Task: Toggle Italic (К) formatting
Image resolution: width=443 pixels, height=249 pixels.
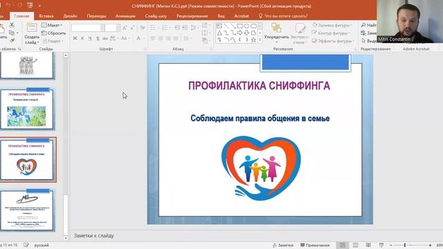Action: (82, 38)
